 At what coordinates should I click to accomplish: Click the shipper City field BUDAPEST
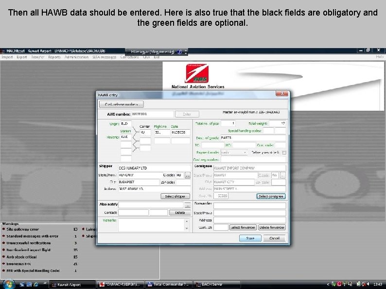(x=139, y=182)
